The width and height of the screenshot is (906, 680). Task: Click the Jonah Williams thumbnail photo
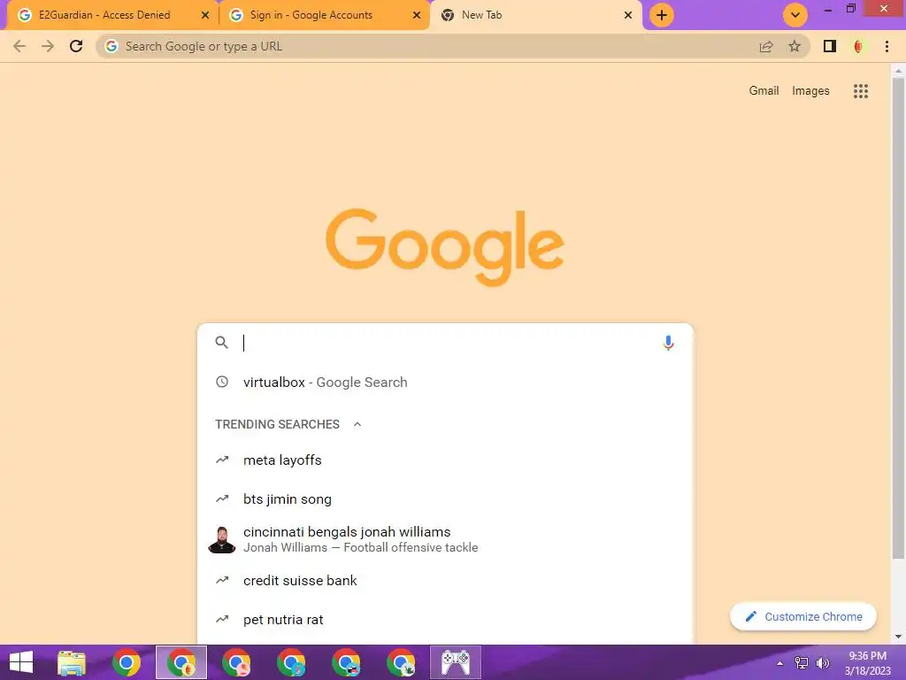pos(222,539)
